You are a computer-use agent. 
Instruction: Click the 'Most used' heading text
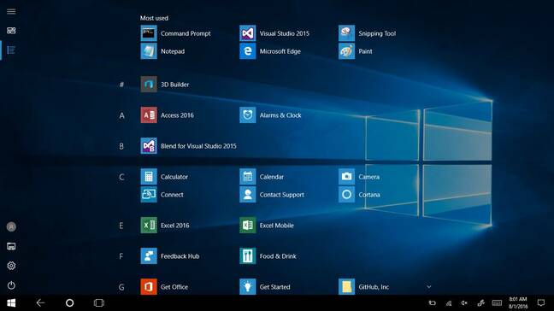154,18
